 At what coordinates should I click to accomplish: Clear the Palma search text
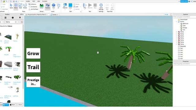[x=16, y=22]
